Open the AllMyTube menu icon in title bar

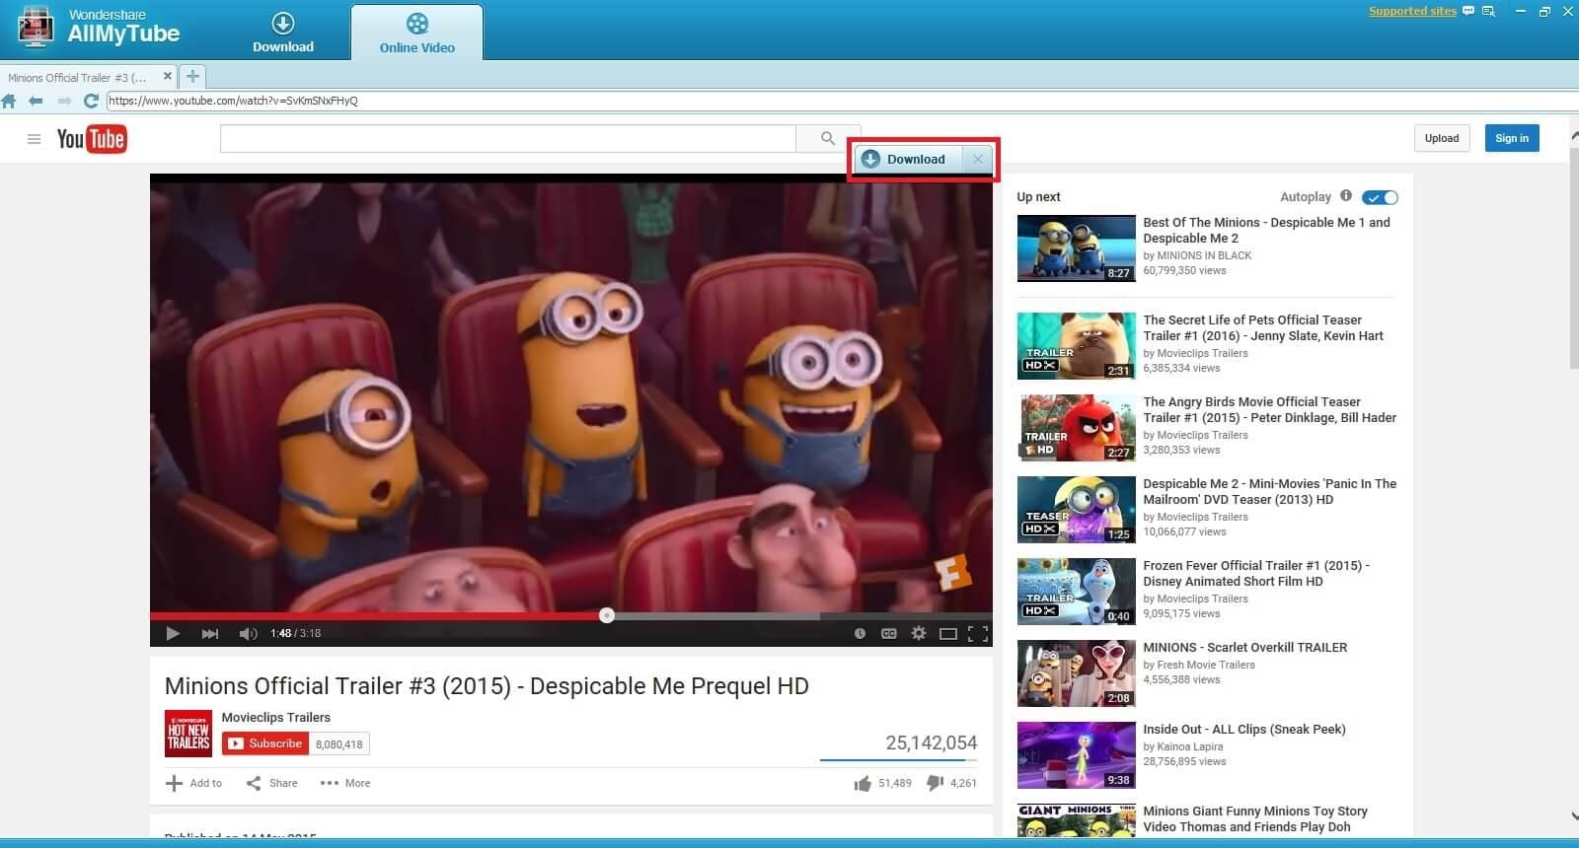(x=1489, y=11)
